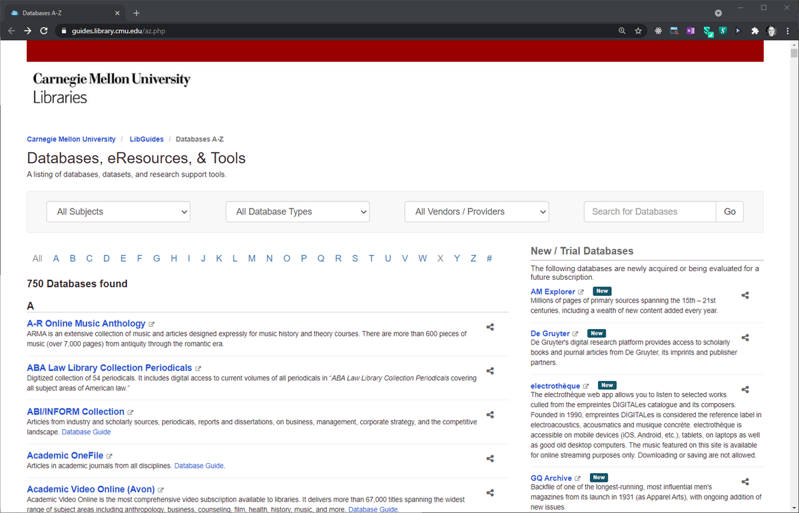Open the Extensions puzzle piece menu
Image resolution: width=799 pixels, height=513 pixels.
(754, 31)
